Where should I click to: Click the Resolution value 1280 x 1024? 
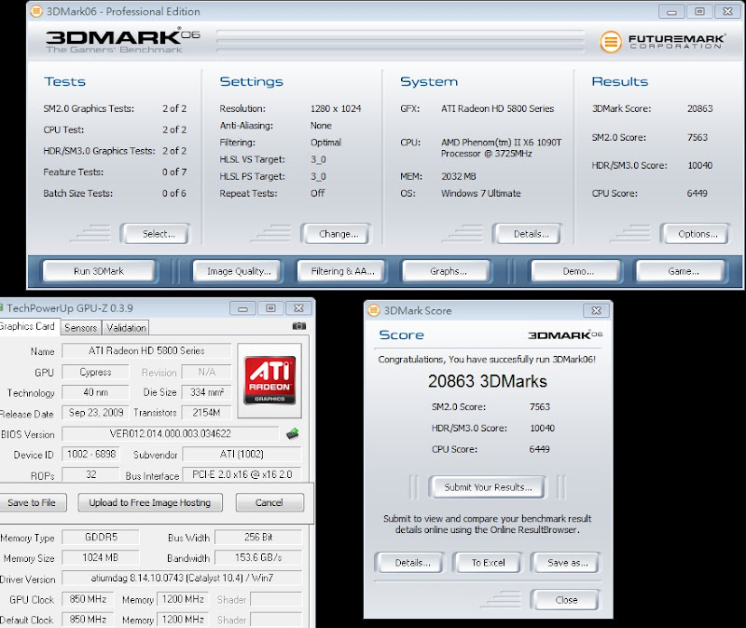click(x=336, y=108)
